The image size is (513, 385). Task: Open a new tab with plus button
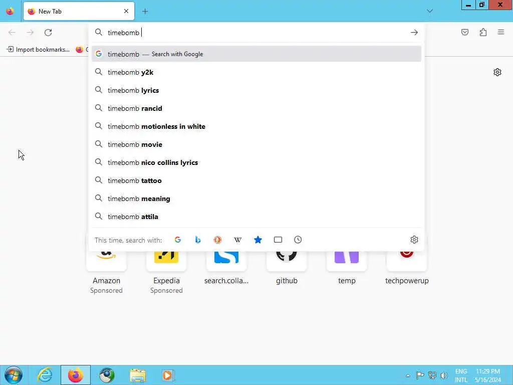coord(145,11)
